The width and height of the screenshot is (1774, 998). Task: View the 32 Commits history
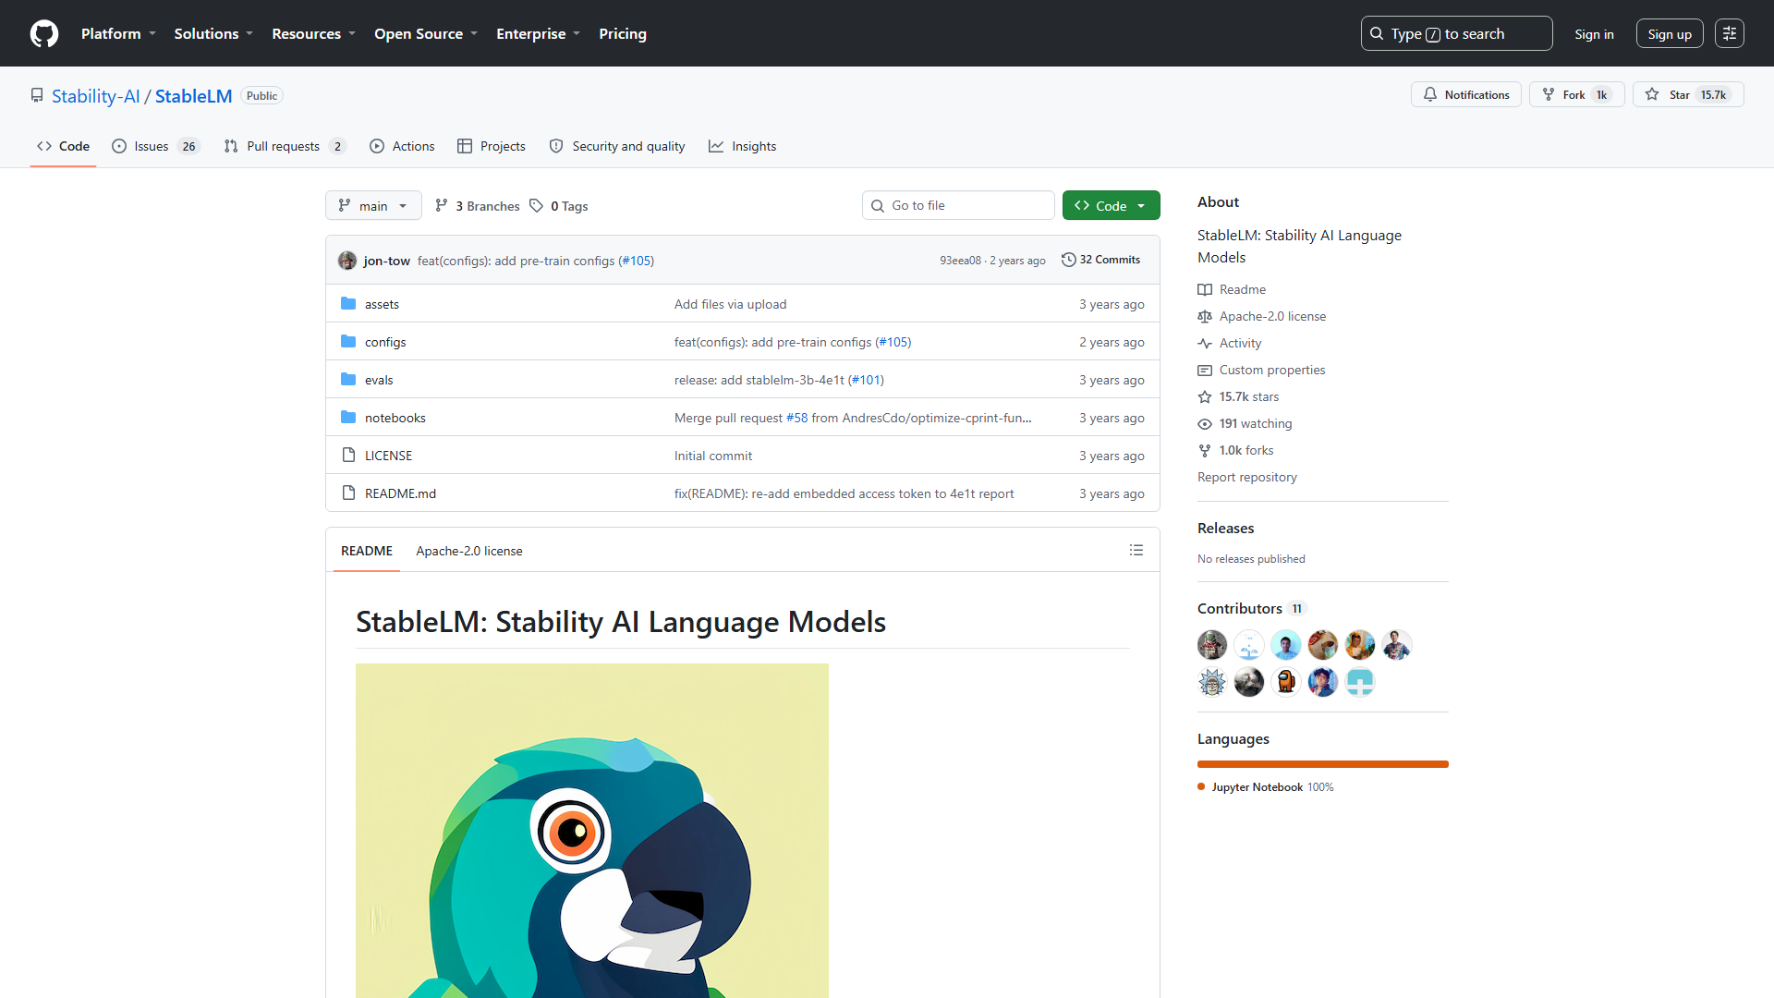click(x=1100, y=260)
